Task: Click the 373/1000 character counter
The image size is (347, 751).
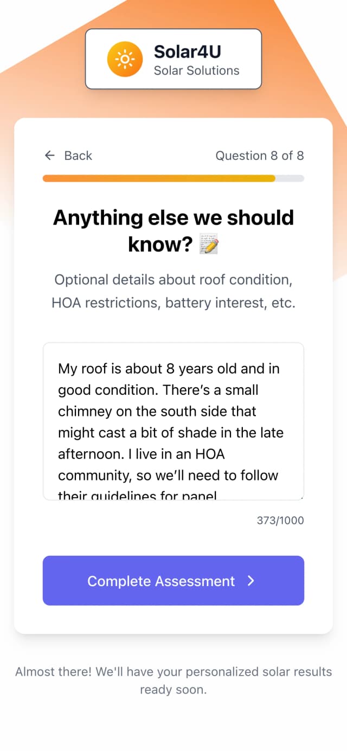Action: pyautogui.click(x=280, y=521)
